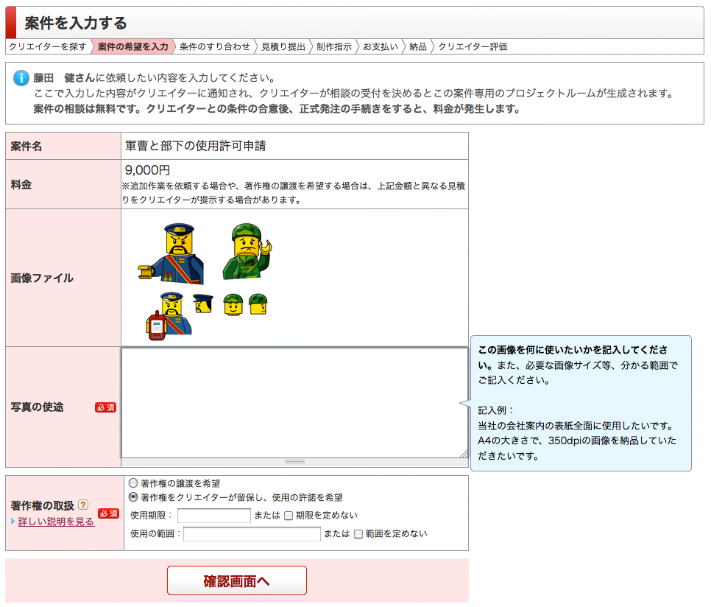711x607 pixels.
Task: Open the 詳しい説明を見る link
Action: (56, 522)
